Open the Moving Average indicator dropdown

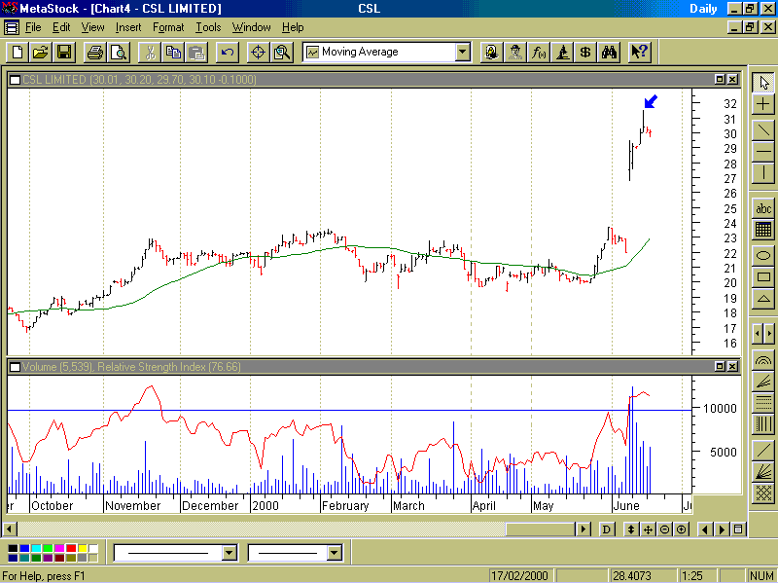463,52
